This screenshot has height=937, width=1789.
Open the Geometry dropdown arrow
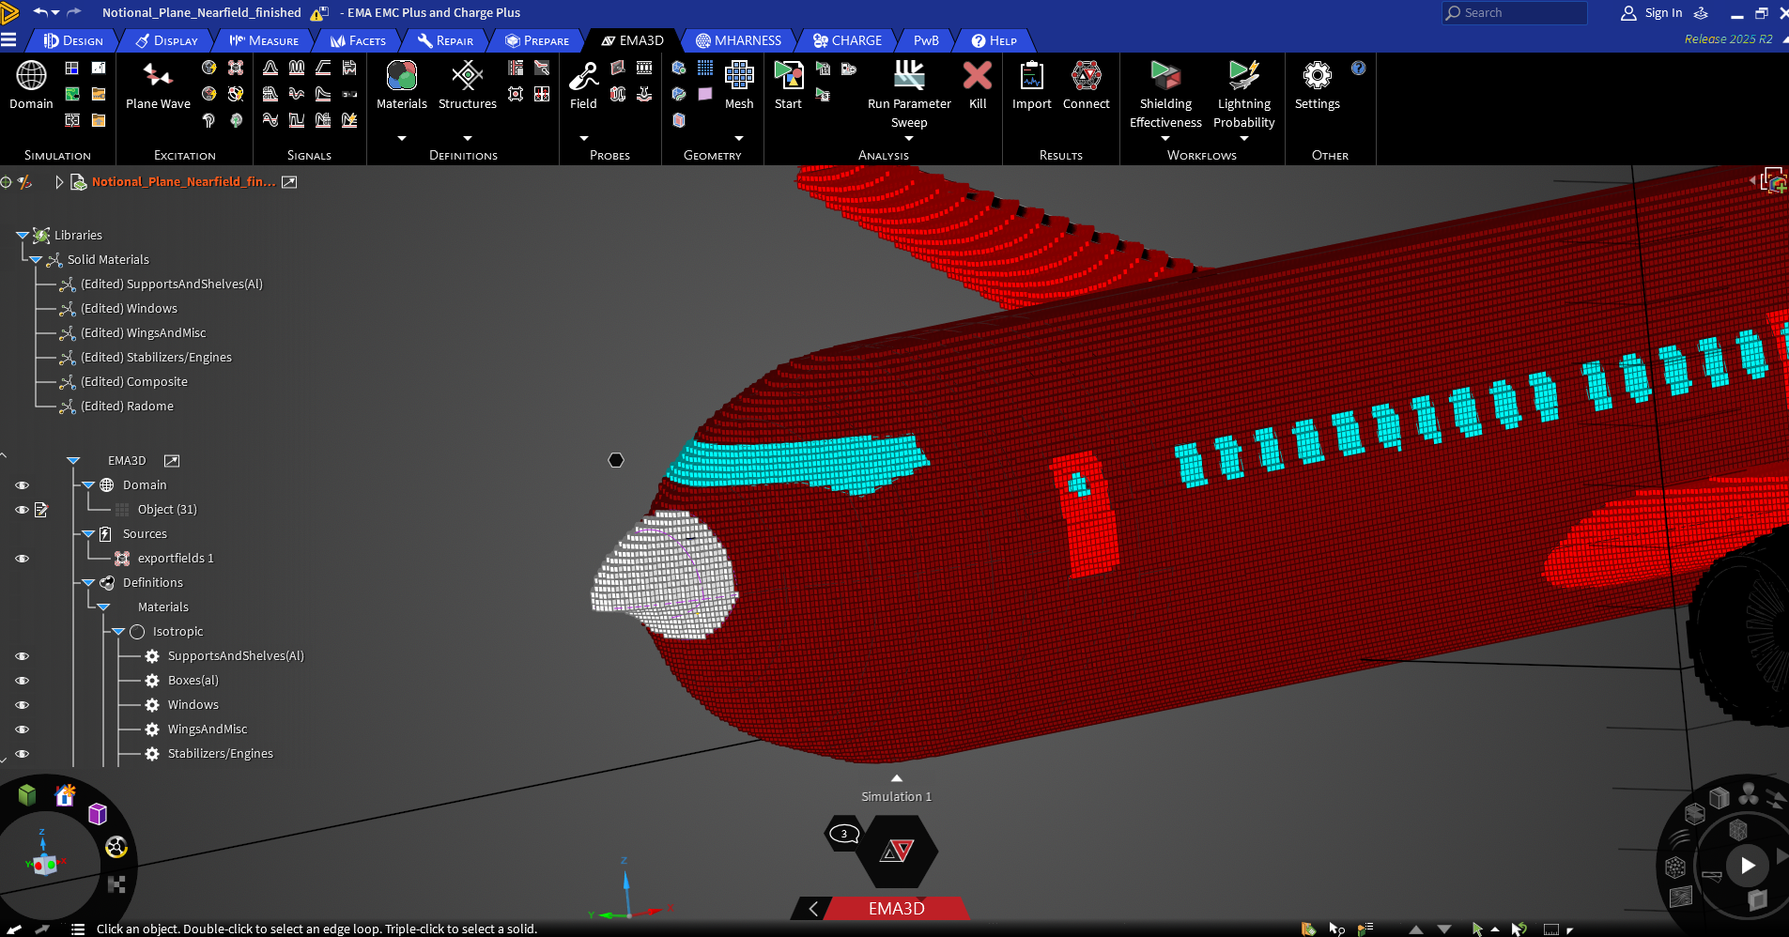739,139
